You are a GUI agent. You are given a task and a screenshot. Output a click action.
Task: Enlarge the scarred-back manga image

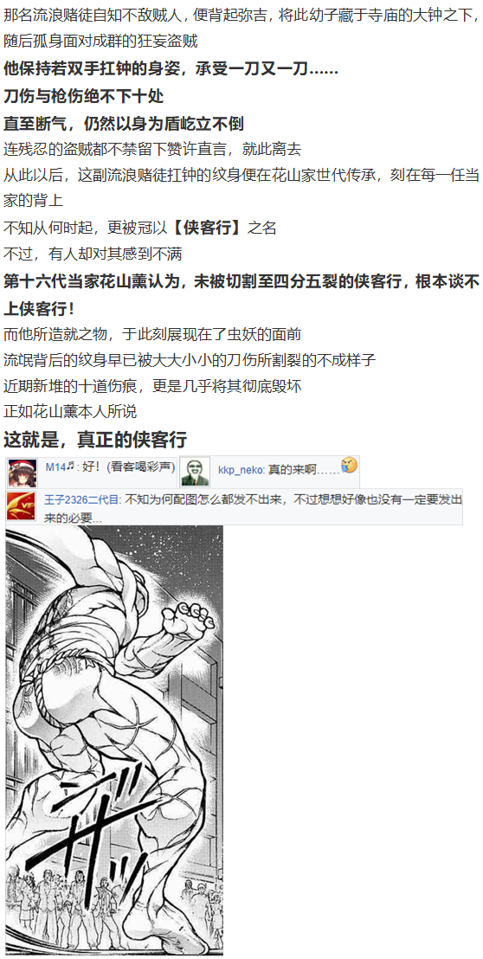tap(114, 740)
